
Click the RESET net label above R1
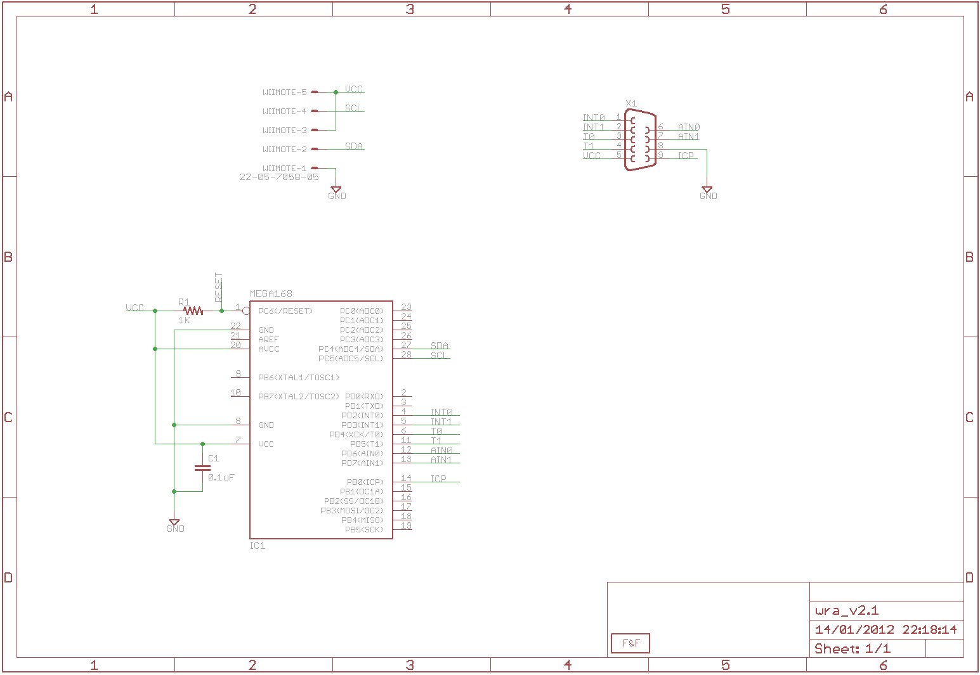click(x=219, y=288)
